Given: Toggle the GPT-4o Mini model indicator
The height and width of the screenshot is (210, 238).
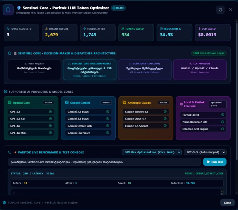Looking at the screenshot, I should (50, 133).
